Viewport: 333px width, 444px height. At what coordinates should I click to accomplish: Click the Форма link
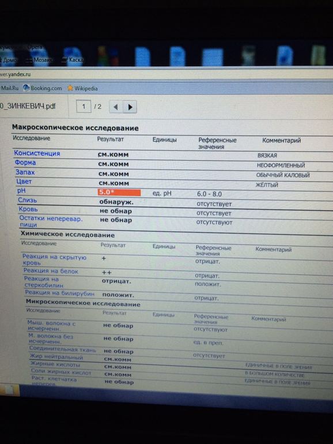coord(25,163)
